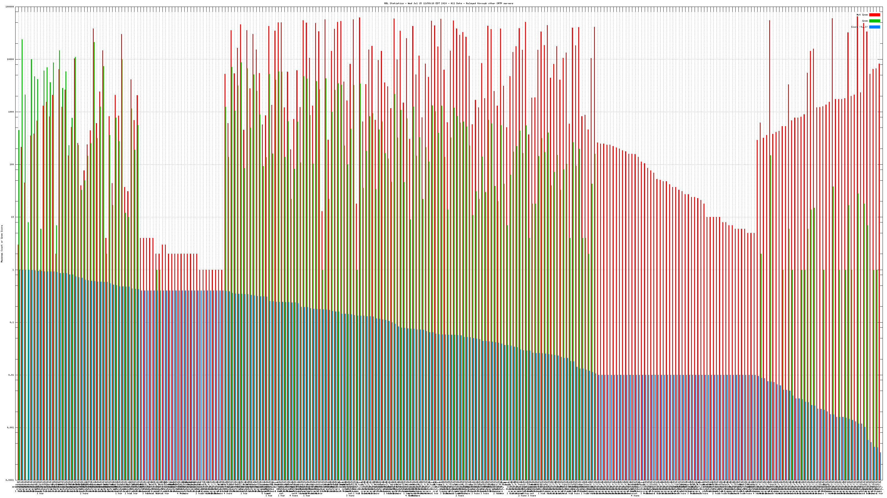This screenshot has width=887, height=498.
Task: Click the 100 y-axis tick label
Action: click(12, 165)
